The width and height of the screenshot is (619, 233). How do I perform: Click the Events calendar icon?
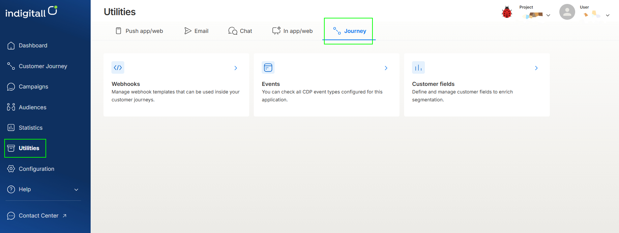(268, 67)
